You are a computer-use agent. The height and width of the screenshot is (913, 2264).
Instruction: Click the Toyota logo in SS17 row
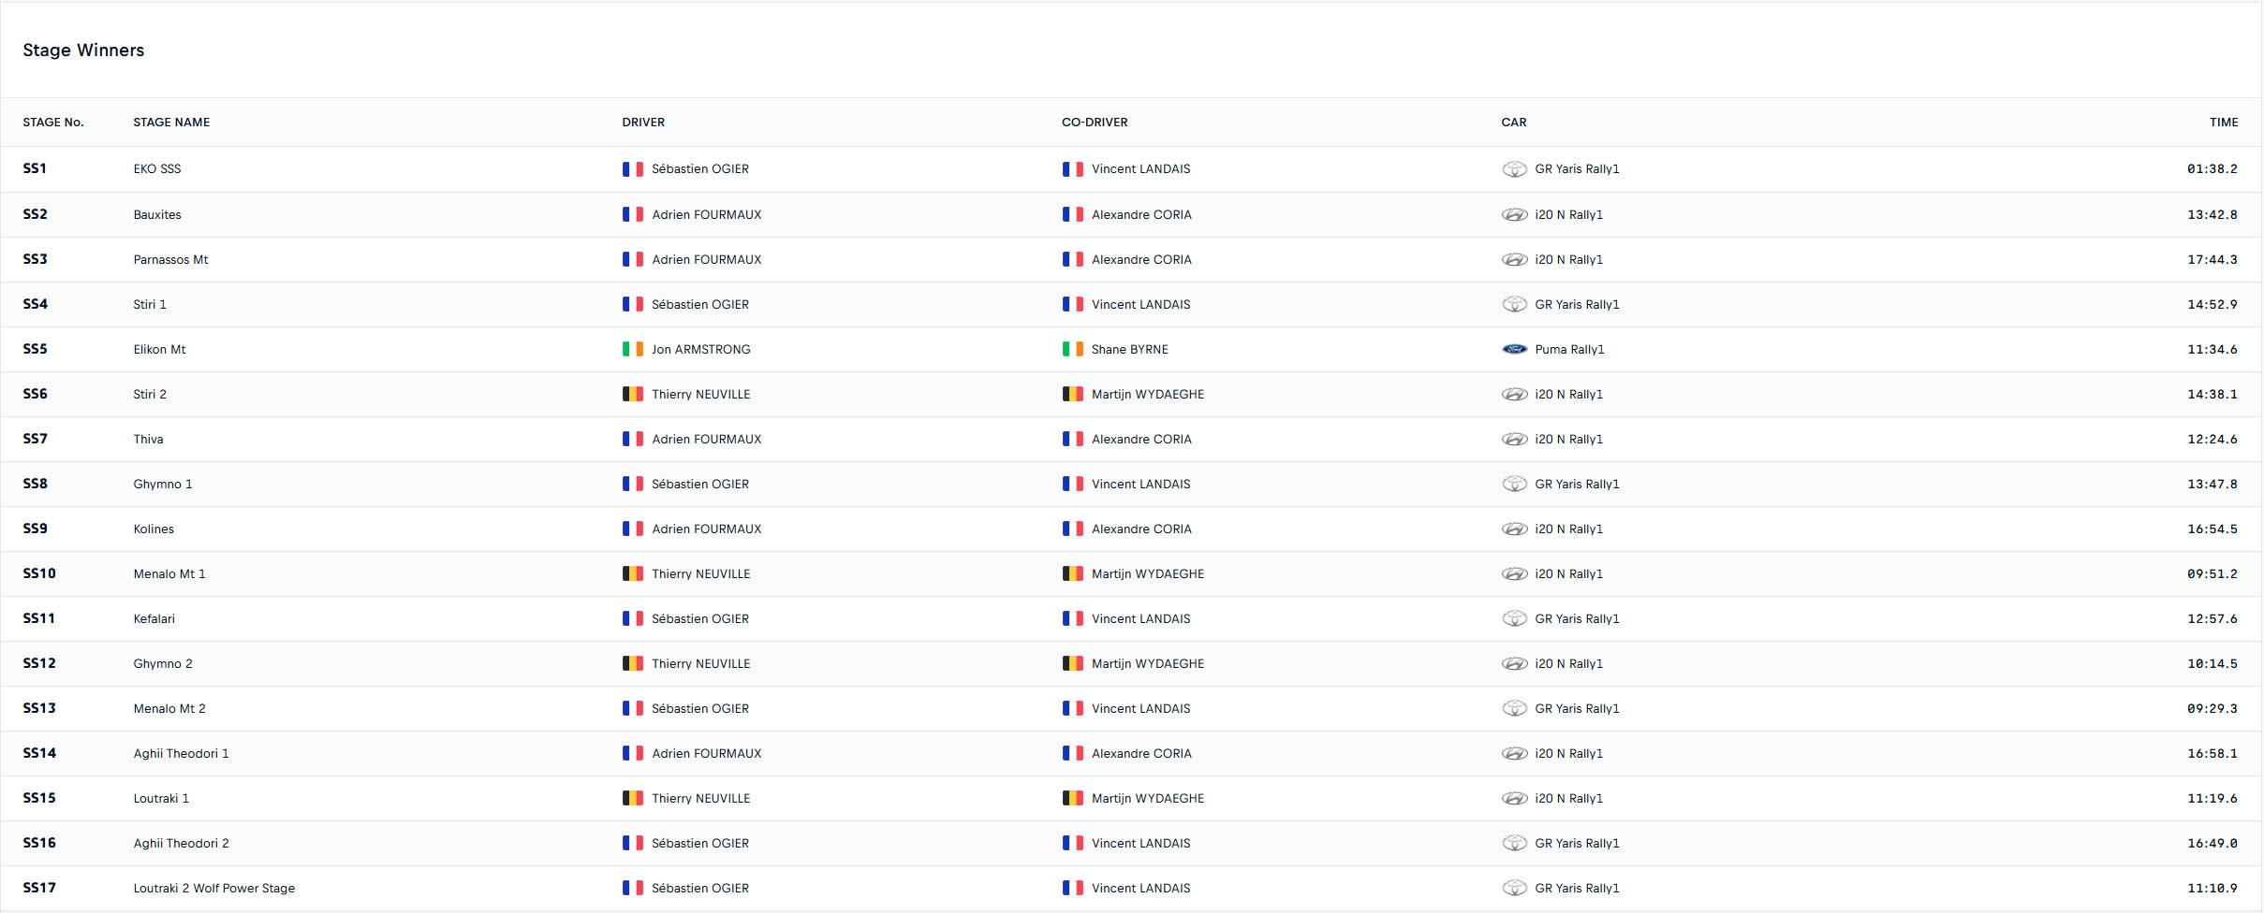[1514, 888]
